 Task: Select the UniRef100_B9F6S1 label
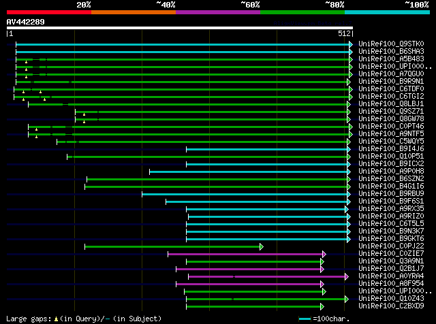pos(391,201)
